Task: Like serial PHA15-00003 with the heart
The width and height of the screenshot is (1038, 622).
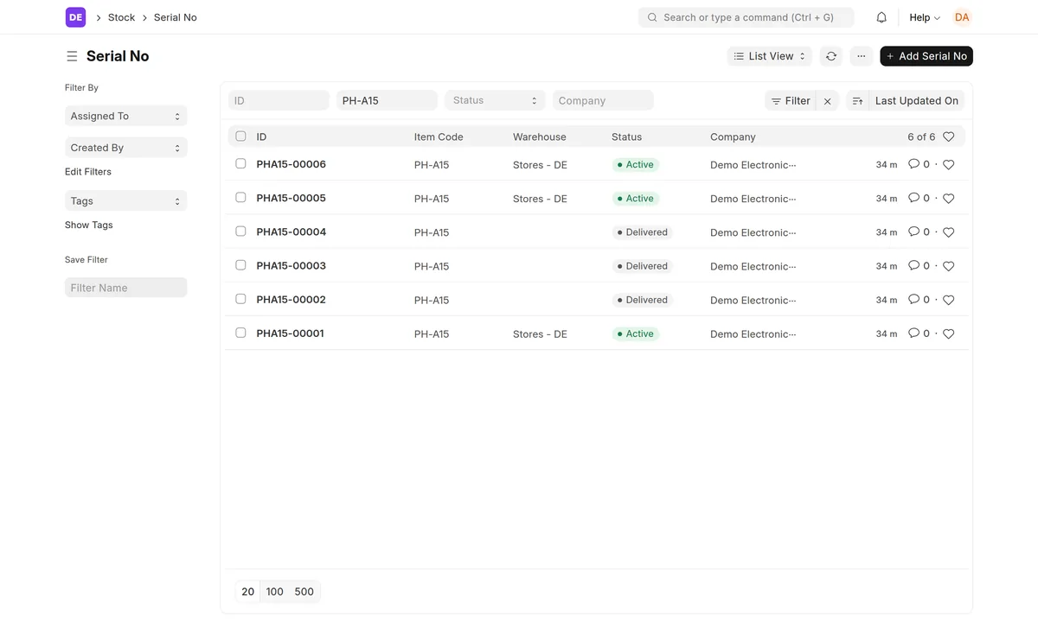Action: point(948,266)
